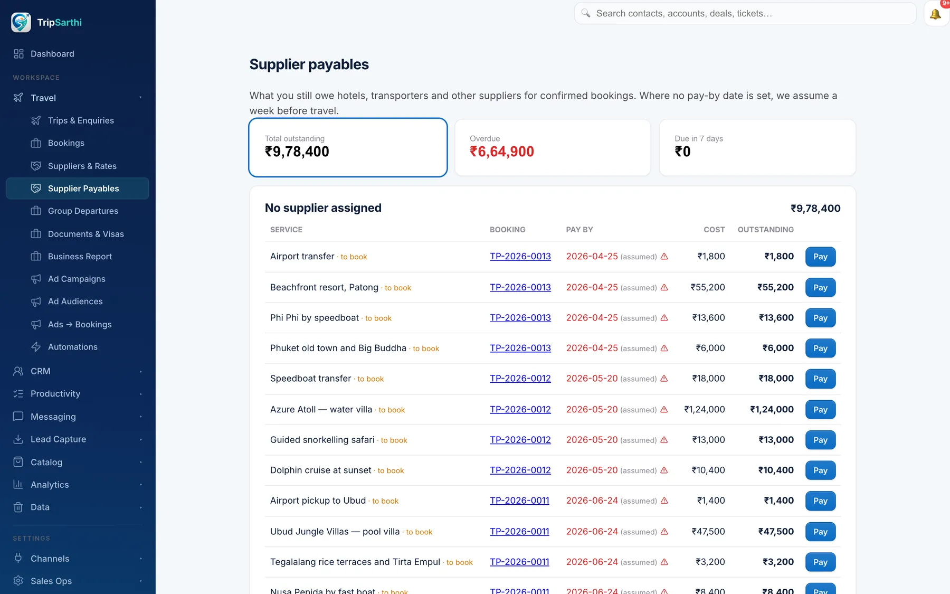
Task: Click the OUTSTANDING column header
Action: pyautogui.click(x=765, y=230)
